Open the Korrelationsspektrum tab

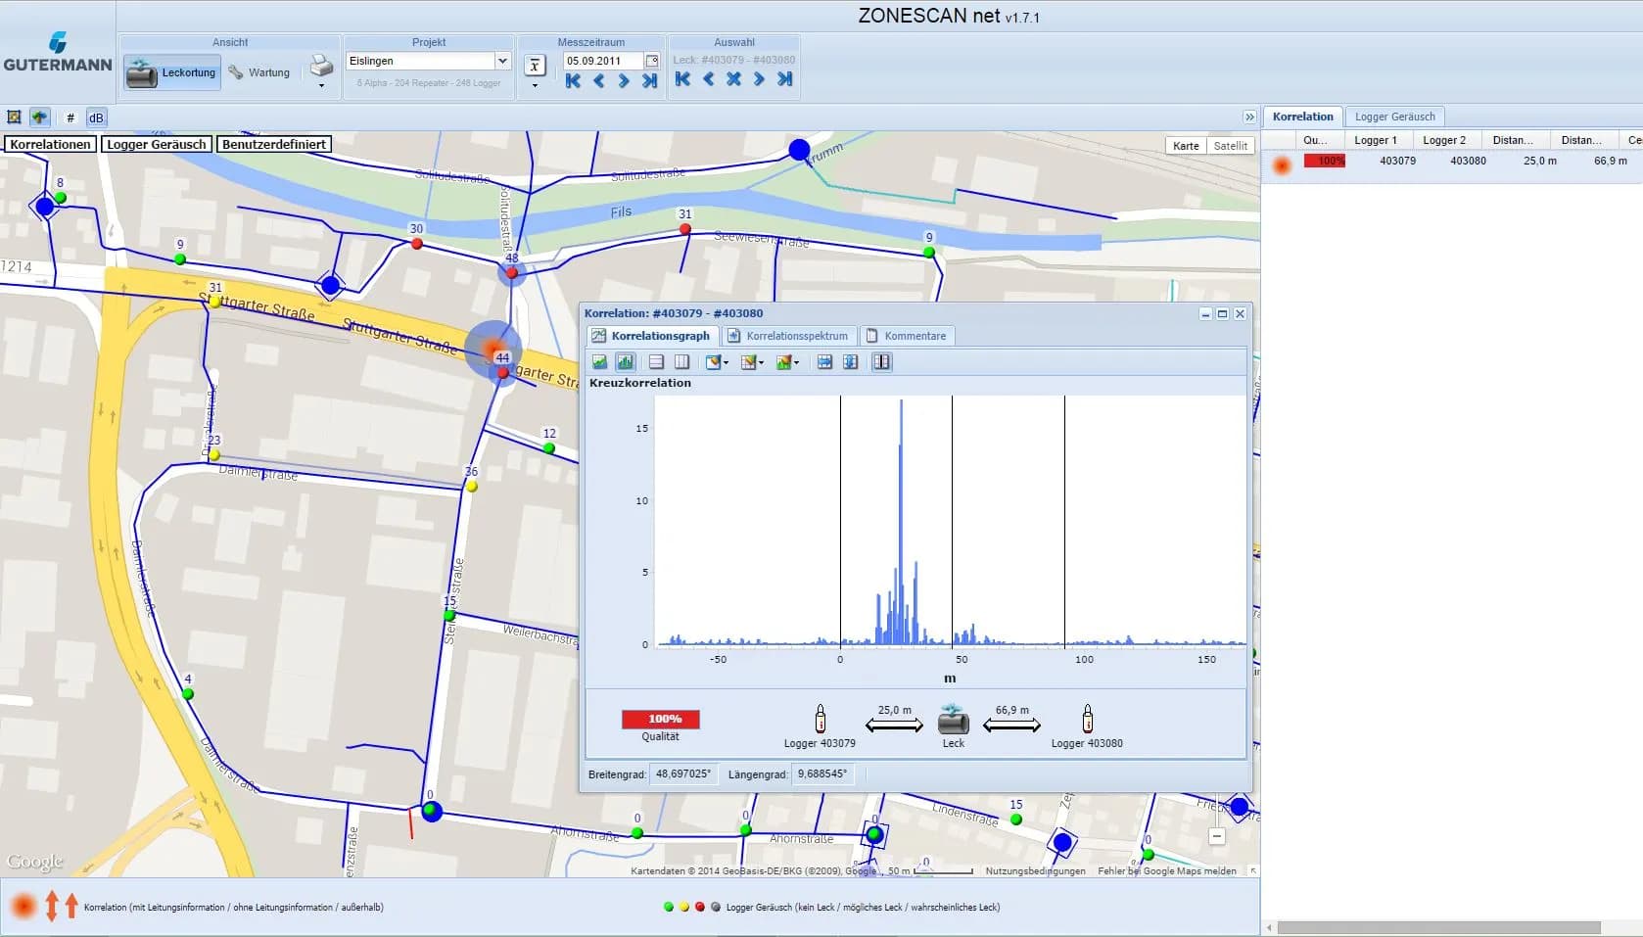[788, 336]
